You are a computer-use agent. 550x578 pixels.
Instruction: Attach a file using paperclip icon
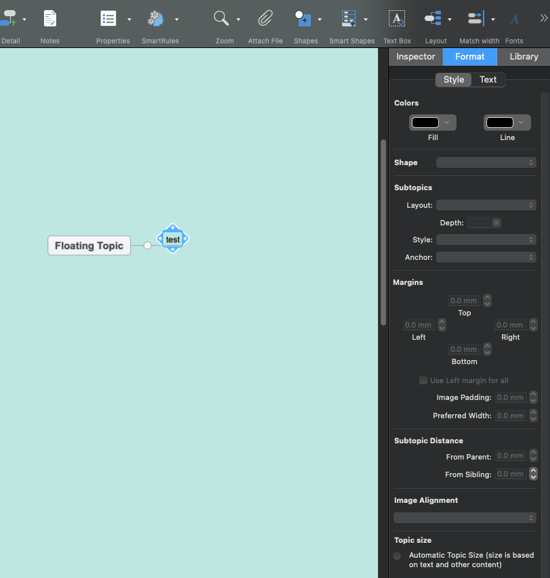tap(265, 19)
